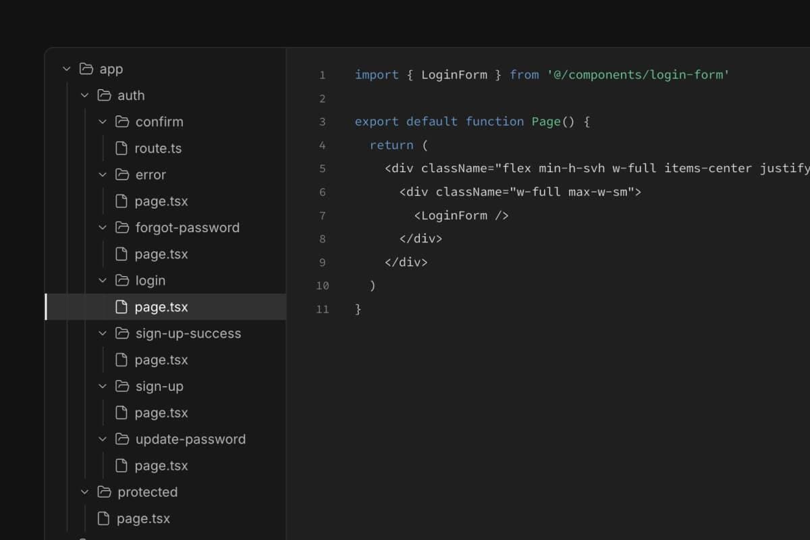
Task: Click the file icon beside route.ts
Action: point(121,148)
